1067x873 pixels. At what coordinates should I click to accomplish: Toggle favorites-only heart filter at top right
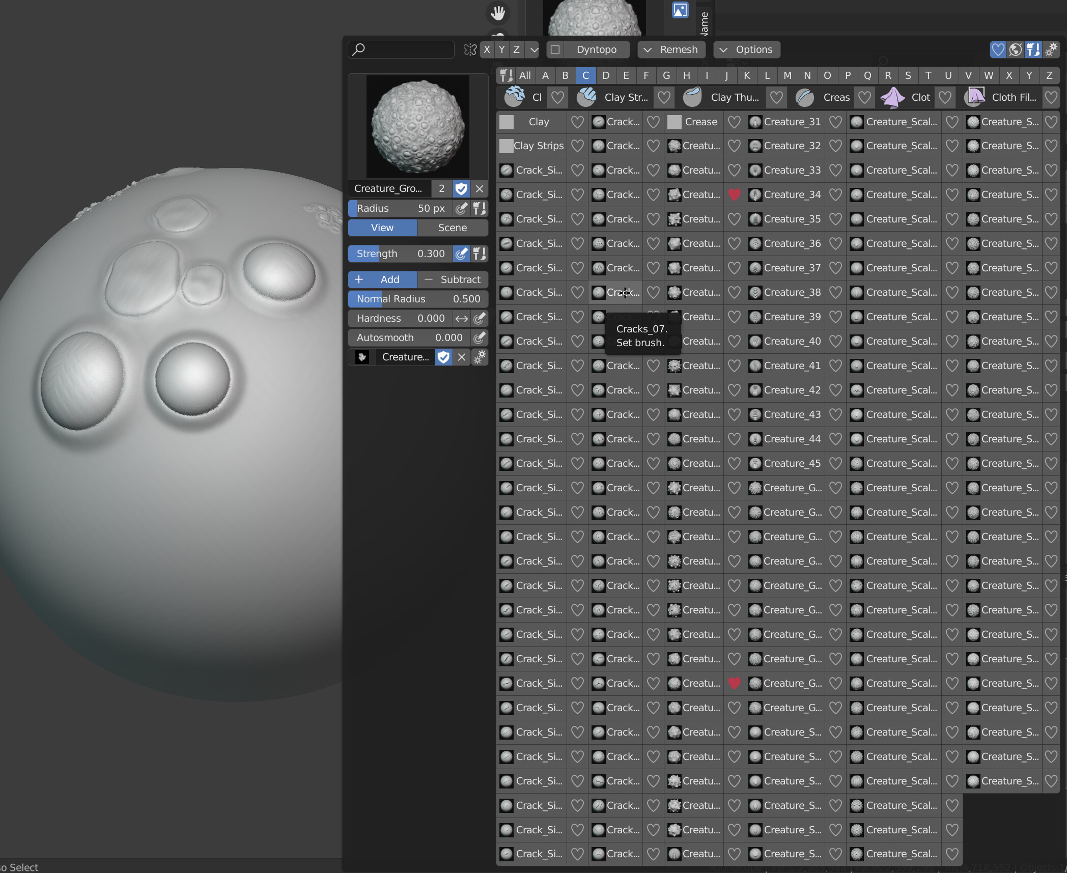[x=998, y=49]
